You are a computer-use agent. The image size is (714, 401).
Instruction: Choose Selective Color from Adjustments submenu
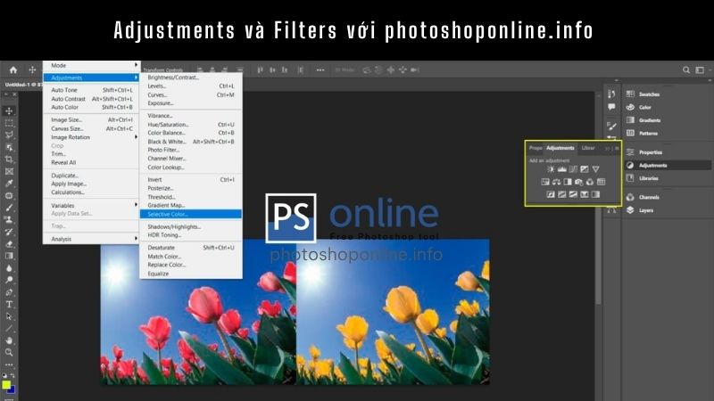[191, 214]
